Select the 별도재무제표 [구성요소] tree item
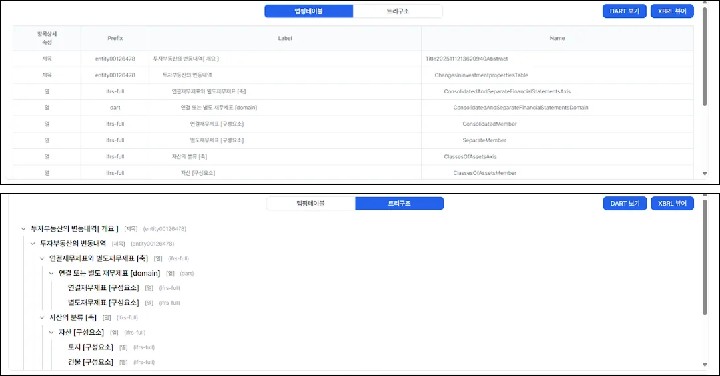This screenshot has height=376, width=720. (103, 303)
